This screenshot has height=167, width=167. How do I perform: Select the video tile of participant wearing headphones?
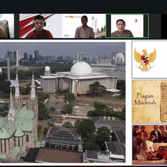[x=41, y=26]
